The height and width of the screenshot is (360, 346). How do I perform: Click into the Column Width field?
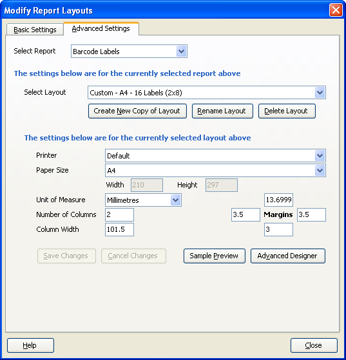(119, 229)
